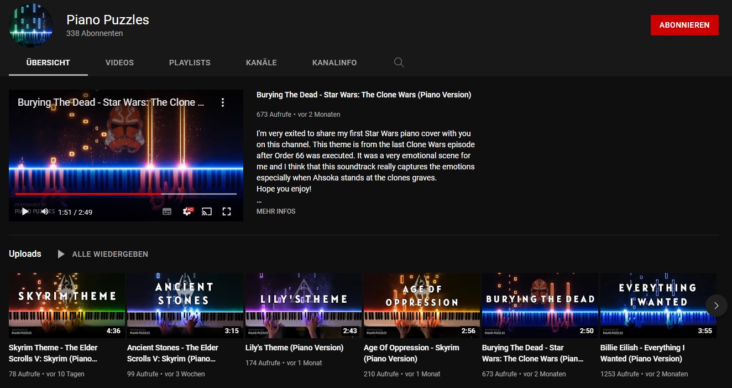Seek on the red video progress bar
Image resolution: width=732 pixels, height=388 pixels.
[126, 194]
